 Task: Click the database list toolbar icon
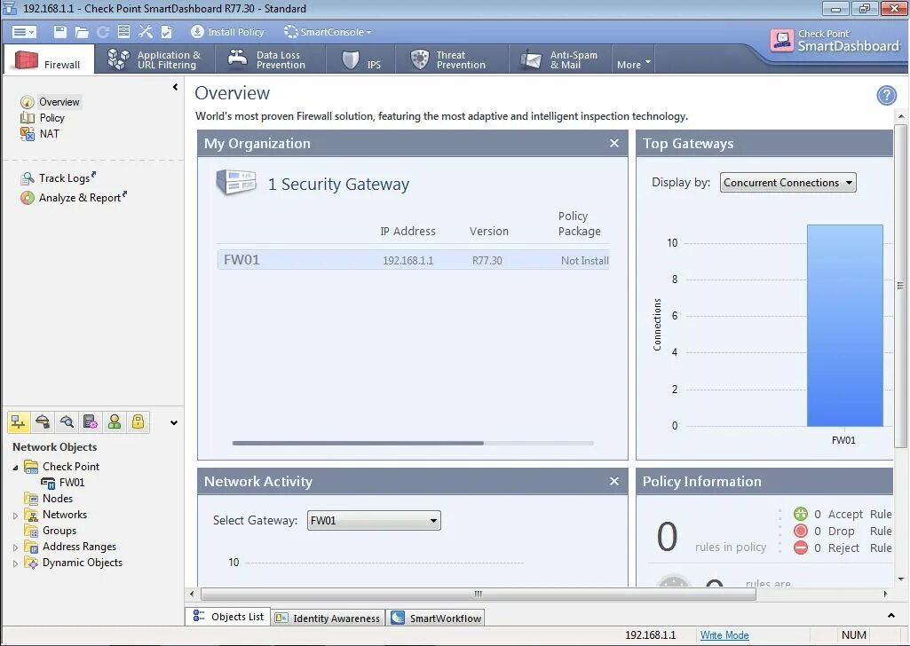pos(123,32)
